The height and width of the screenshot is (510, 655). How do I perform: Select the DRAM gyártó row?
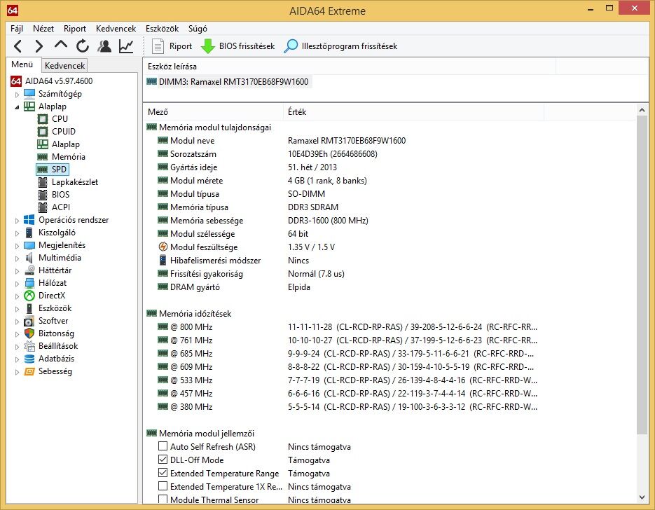234,287
